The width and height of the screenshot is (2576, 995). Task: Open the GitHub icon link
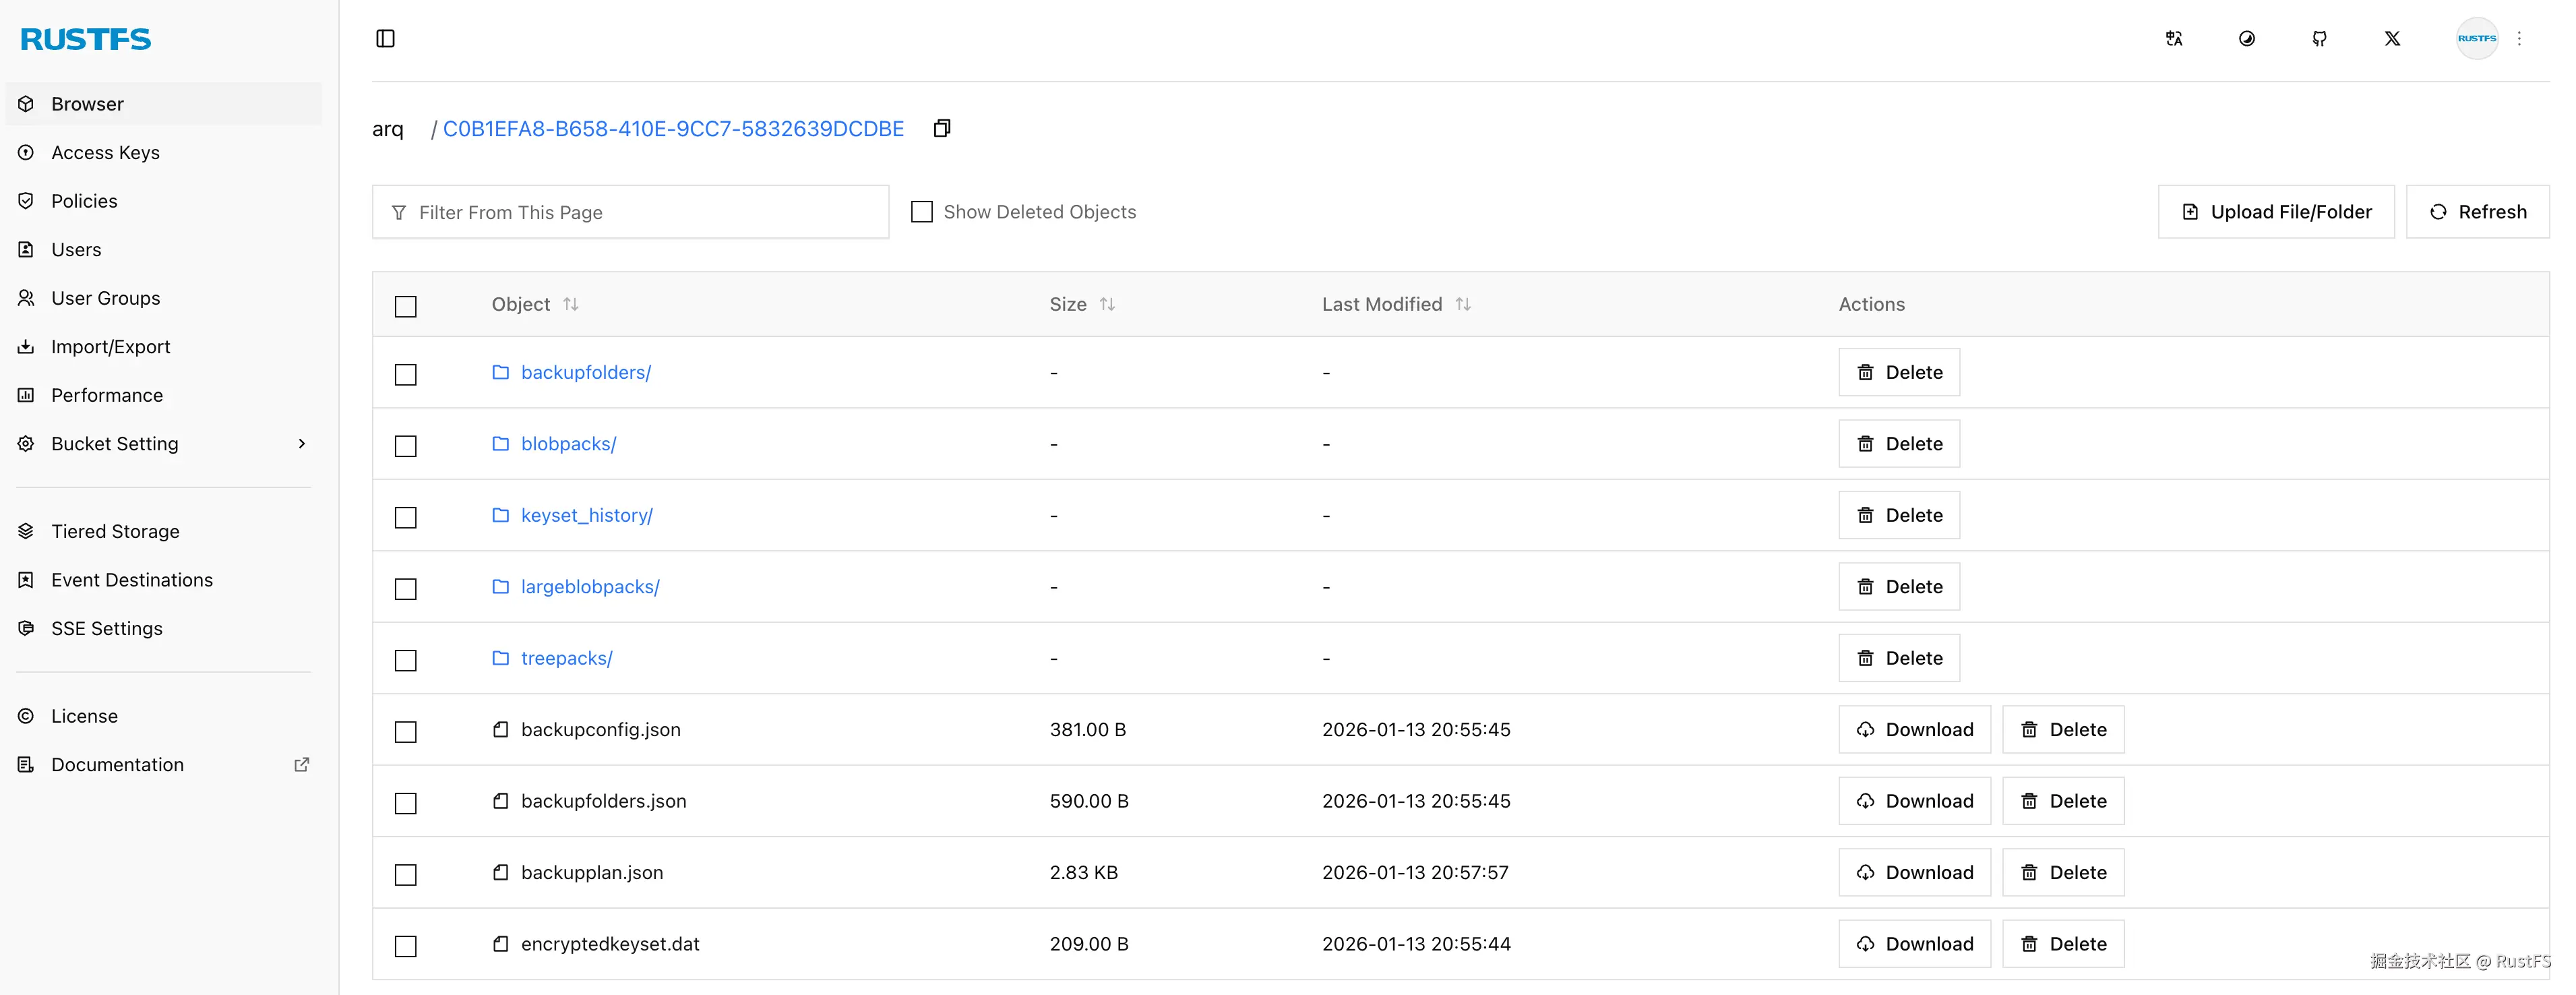pos(2319,38)
